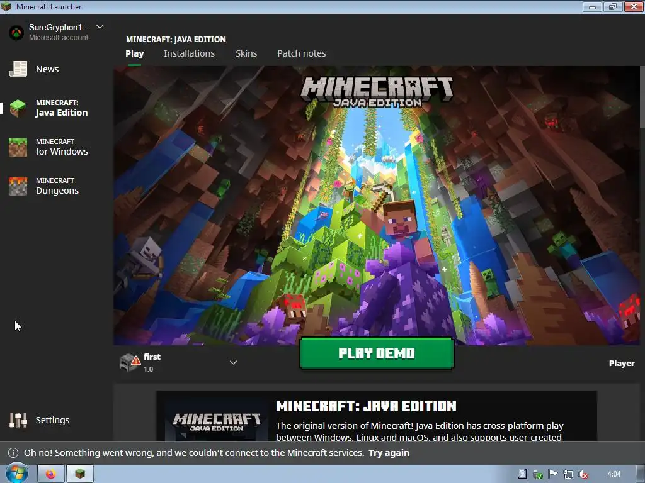Open the Settings sidebar label
The image size is (645, 483).
pos(53,420)
